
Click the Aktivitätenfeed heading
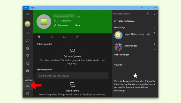[44, 70]
